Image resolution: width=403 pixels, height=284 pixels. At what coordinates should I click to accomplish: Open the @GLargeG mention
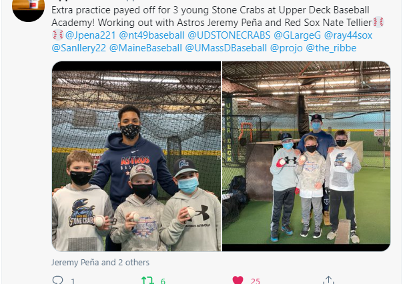[297, 35]
